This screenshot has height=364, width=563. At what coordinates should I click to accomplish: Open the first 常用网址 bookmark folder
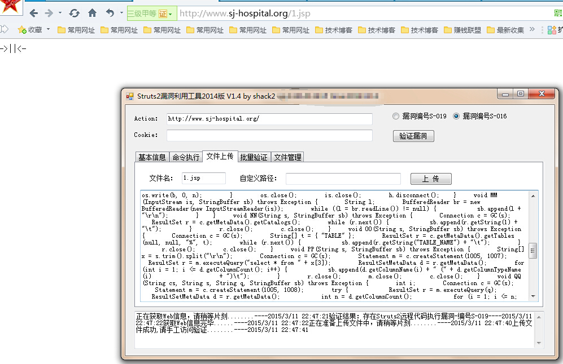tap(76, 30)
